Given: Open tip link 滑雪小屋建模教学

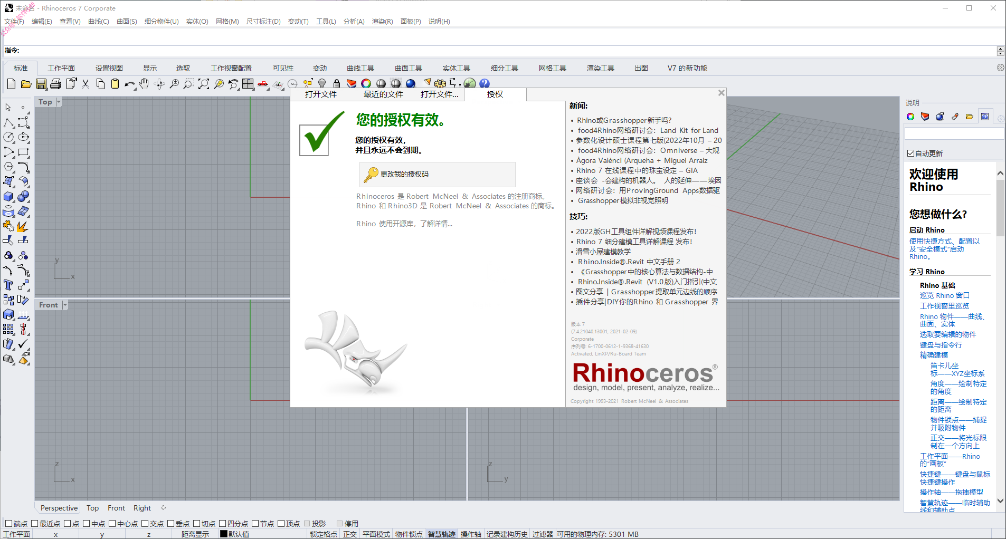Looking at the screenshot, I should (603, 252).
